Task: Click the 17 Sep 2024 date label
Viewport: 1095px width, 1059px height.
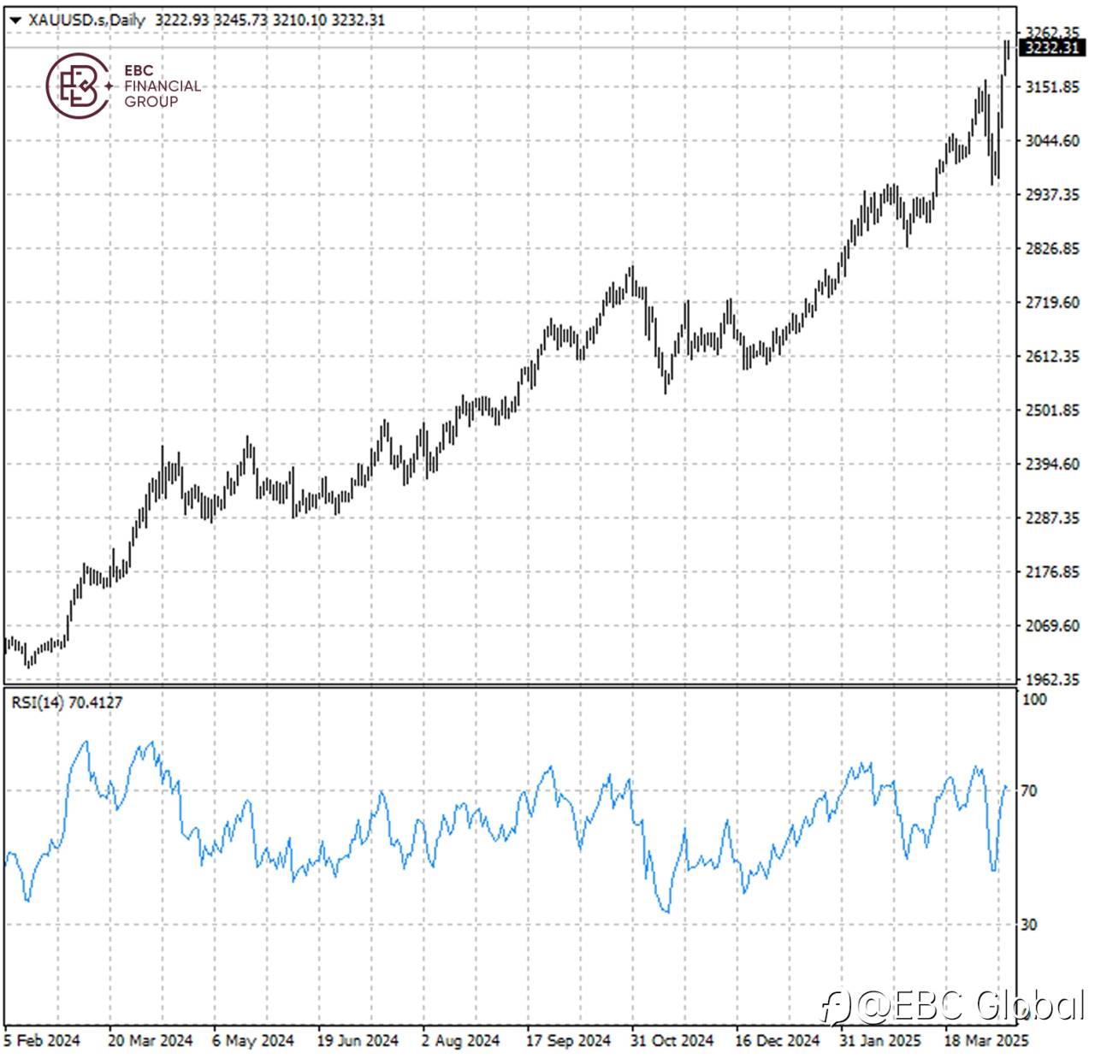Action: 568,1040
